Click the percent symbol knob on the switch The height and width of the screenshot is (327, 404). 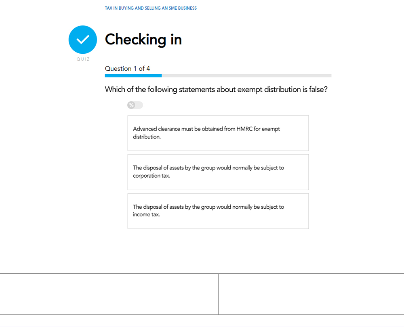(x=131, y=105)
